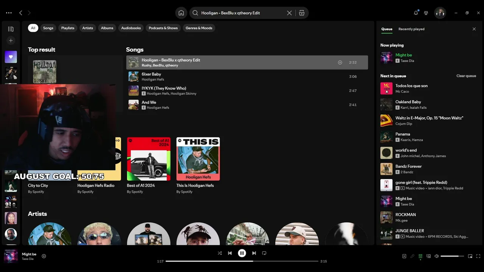Open Hooligan Hefs Radio link
The image size is (484, 272).
coord(96,185)
